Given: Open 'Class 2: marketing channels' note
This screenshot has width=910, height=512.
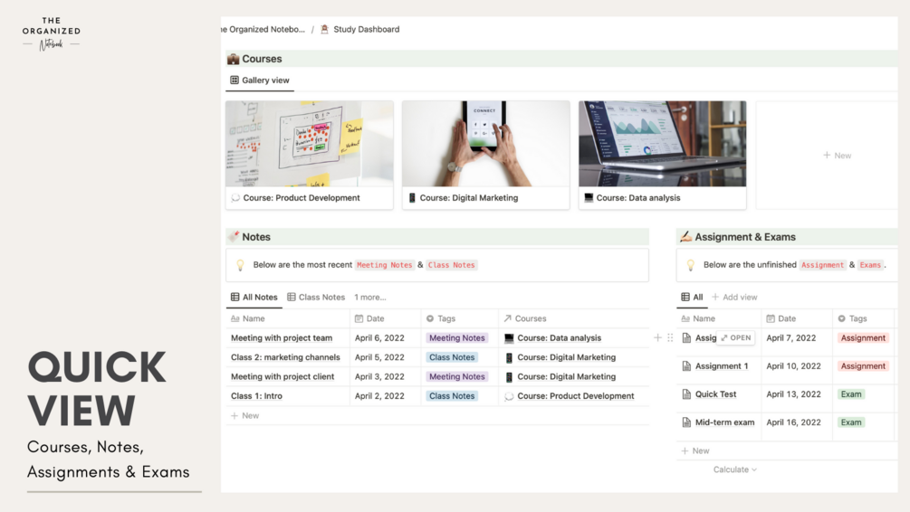Looking at the screenshot, I should 285,357.
